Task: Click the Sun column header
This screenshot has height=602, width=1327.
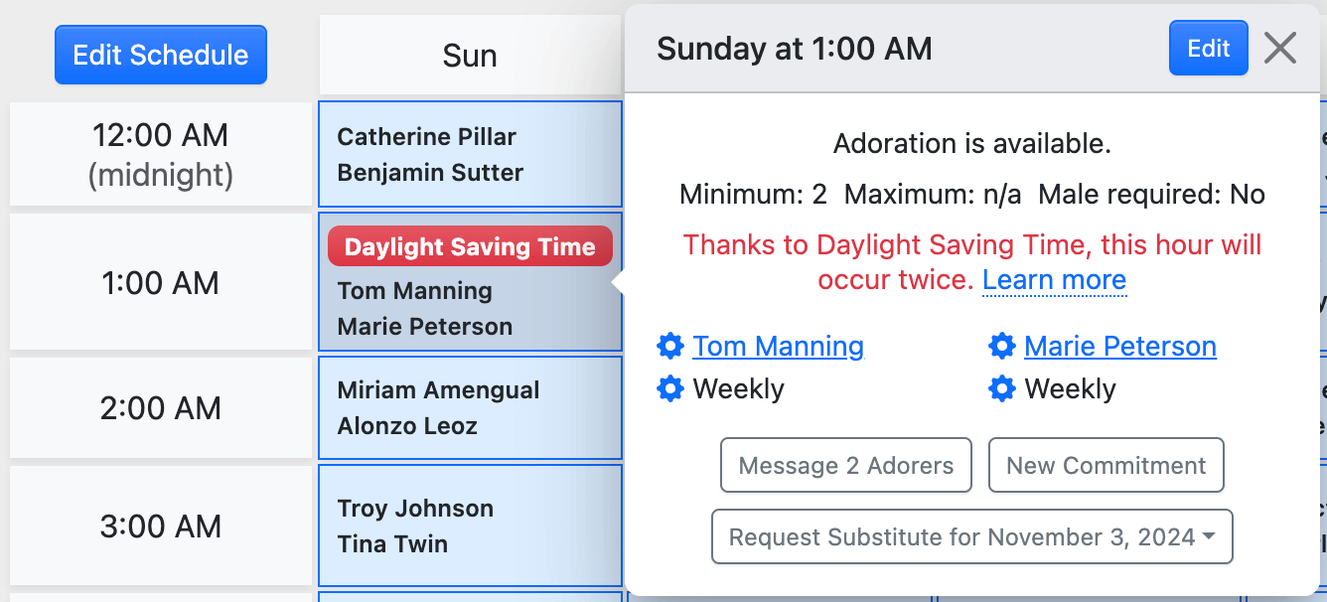Action: 470,56
